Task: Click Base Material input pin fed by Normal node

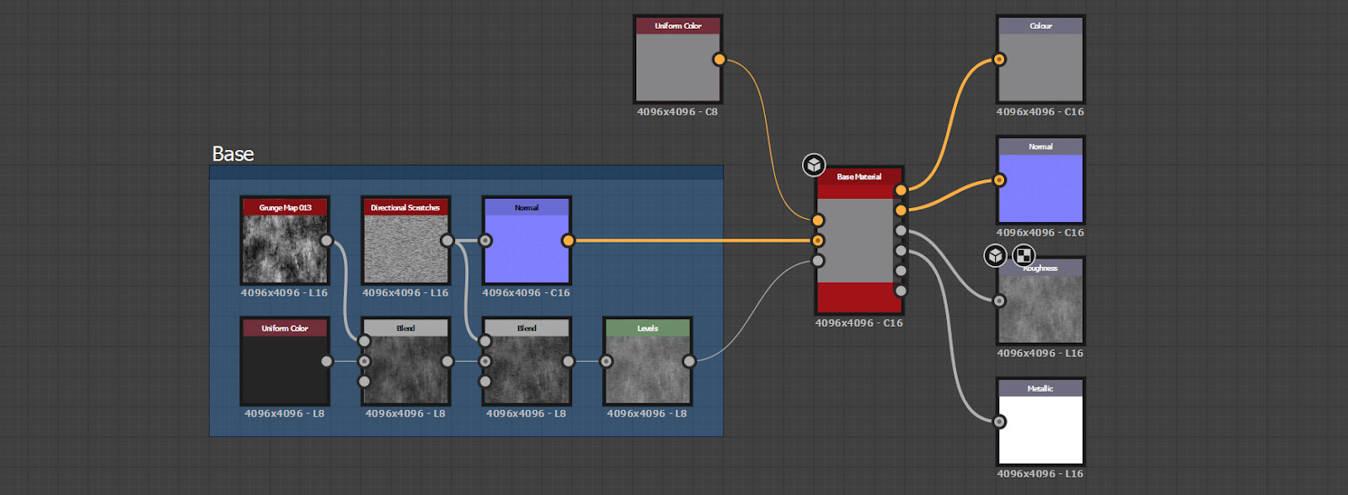Action: [x=818, y=241]
